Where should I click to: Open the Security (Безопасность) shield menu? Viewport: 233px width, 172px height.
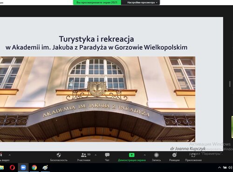(x=59, y=157)
